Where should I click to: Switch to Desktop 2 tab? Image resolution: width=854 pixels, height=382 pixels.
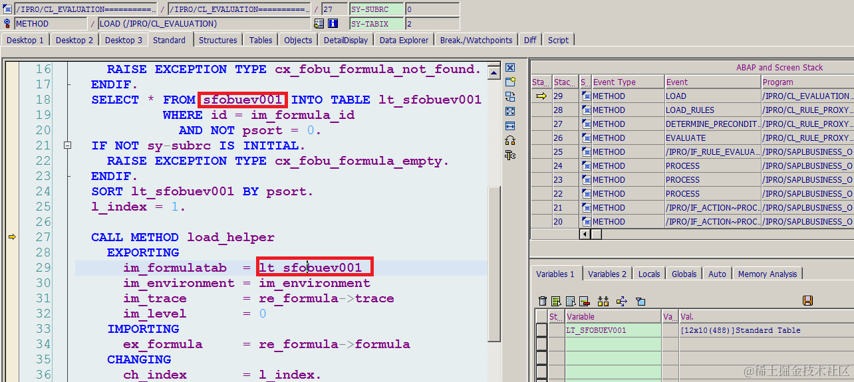point(74,40)
